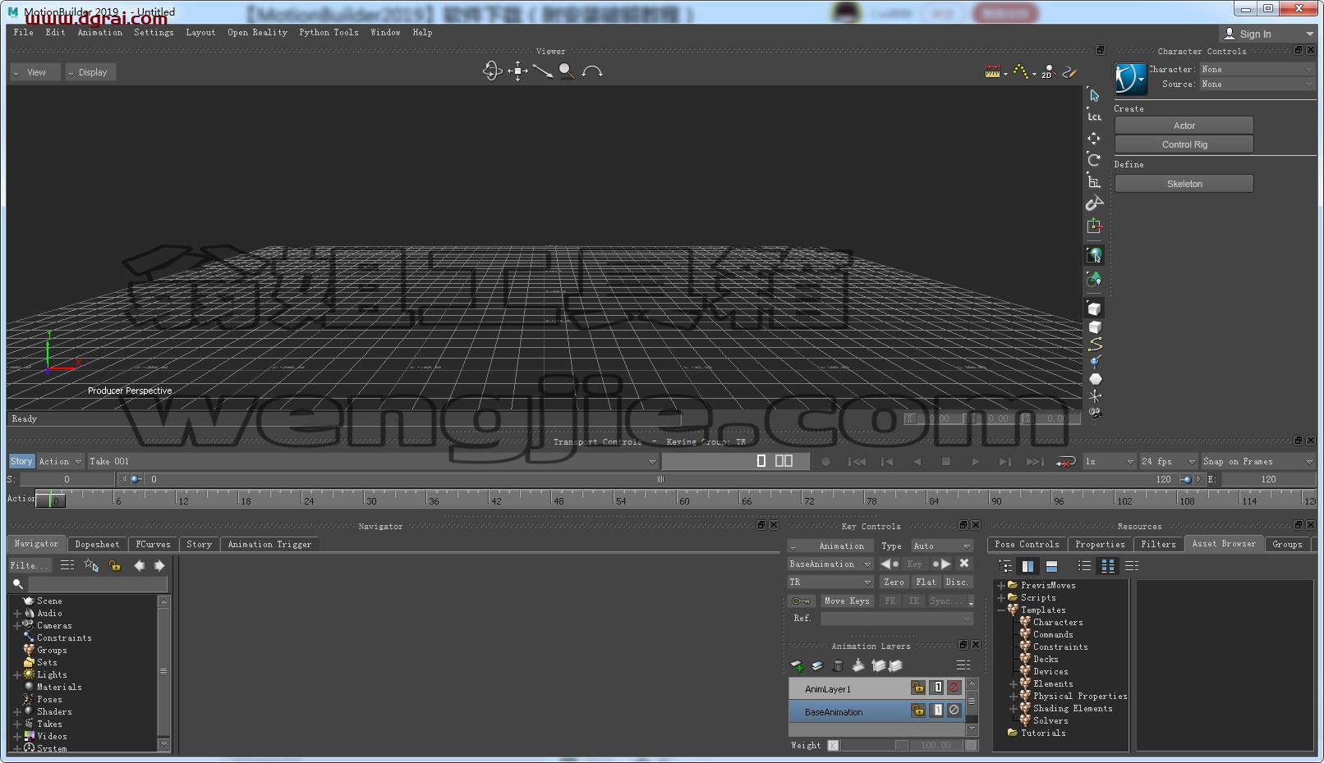Click the Flat button in Key Controls
1324x763 pixels.
click(926, 583)
